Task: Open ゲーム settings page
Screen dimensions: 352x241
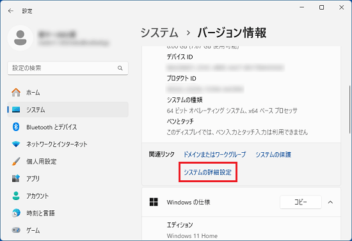Action: tap(68, 230)
